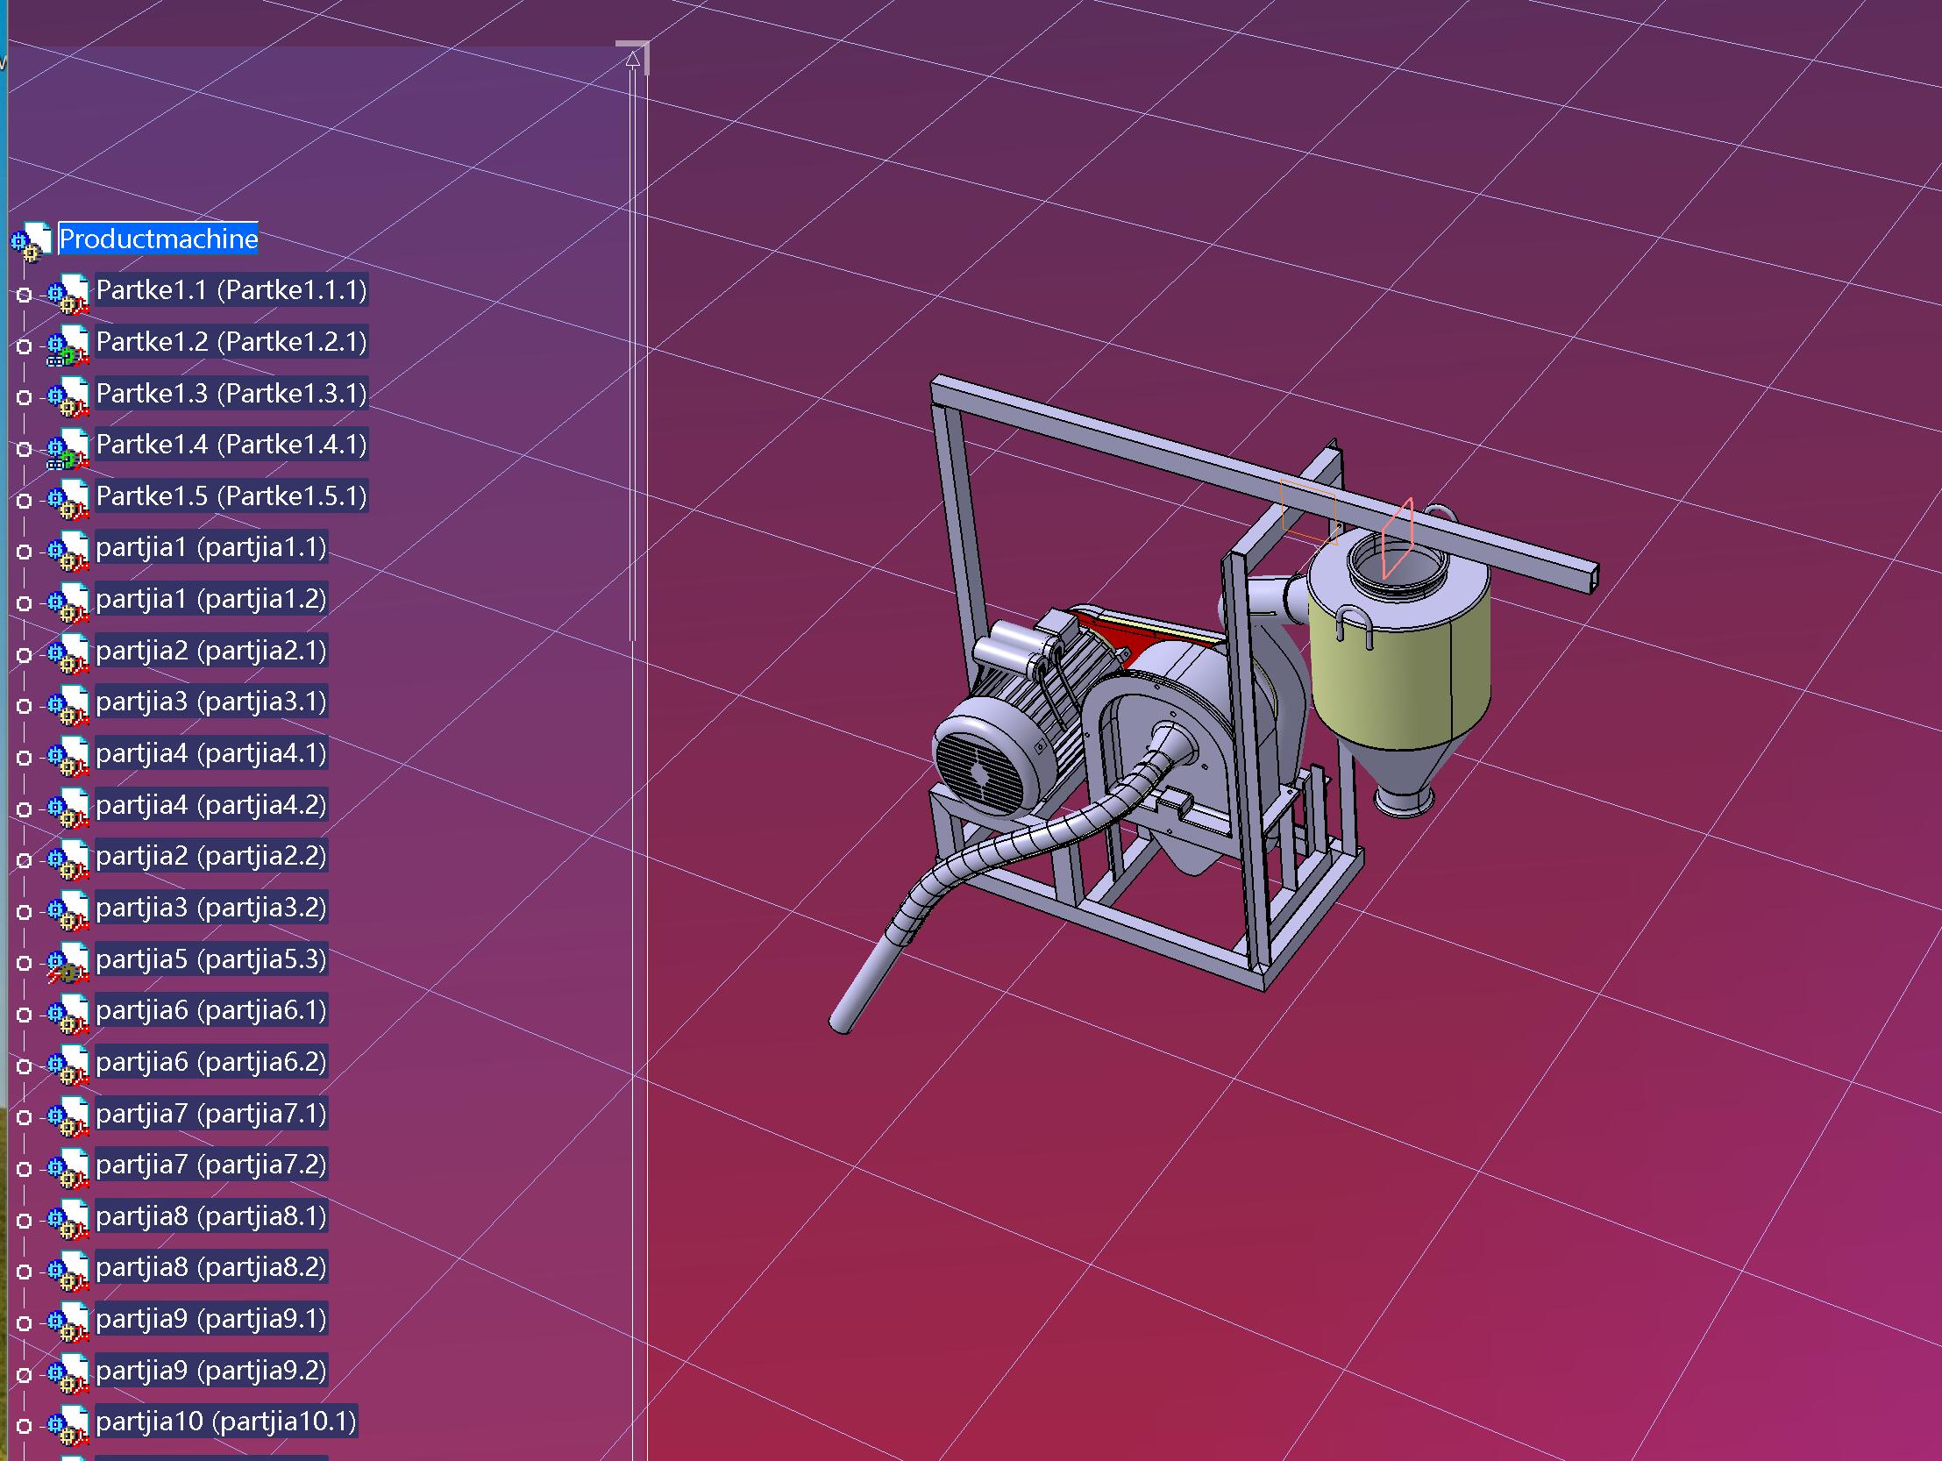Select partjia4 (partjia4.2) in tree

(210, 804)
